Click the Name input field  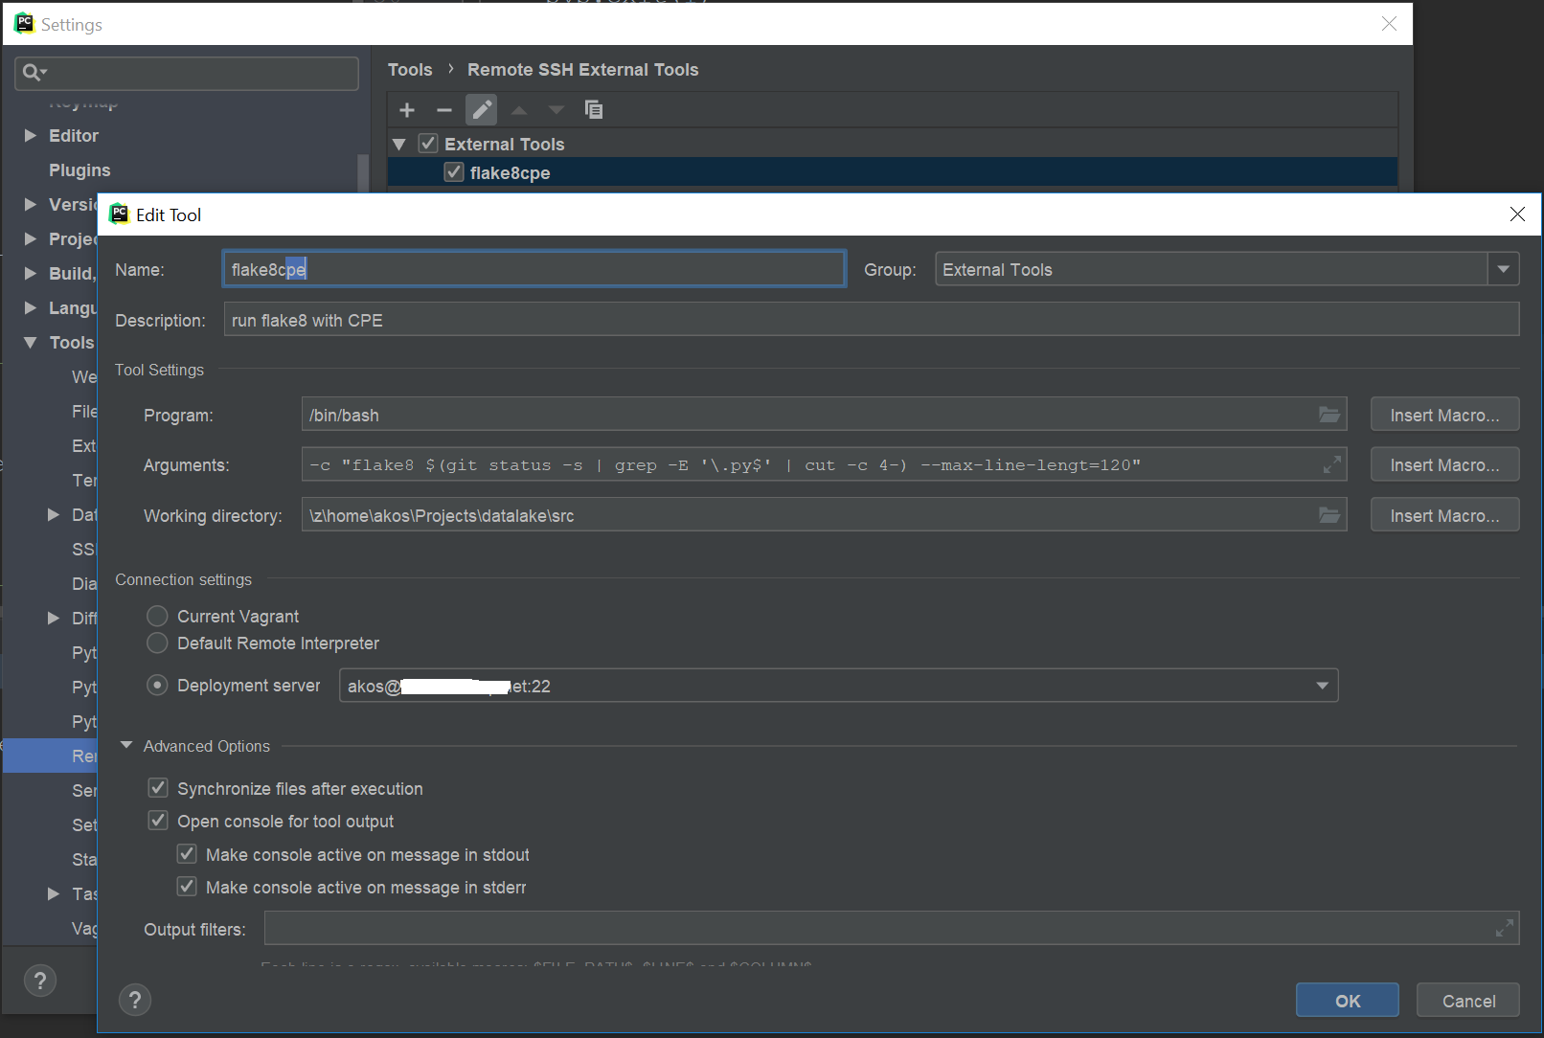pos(534,269)
